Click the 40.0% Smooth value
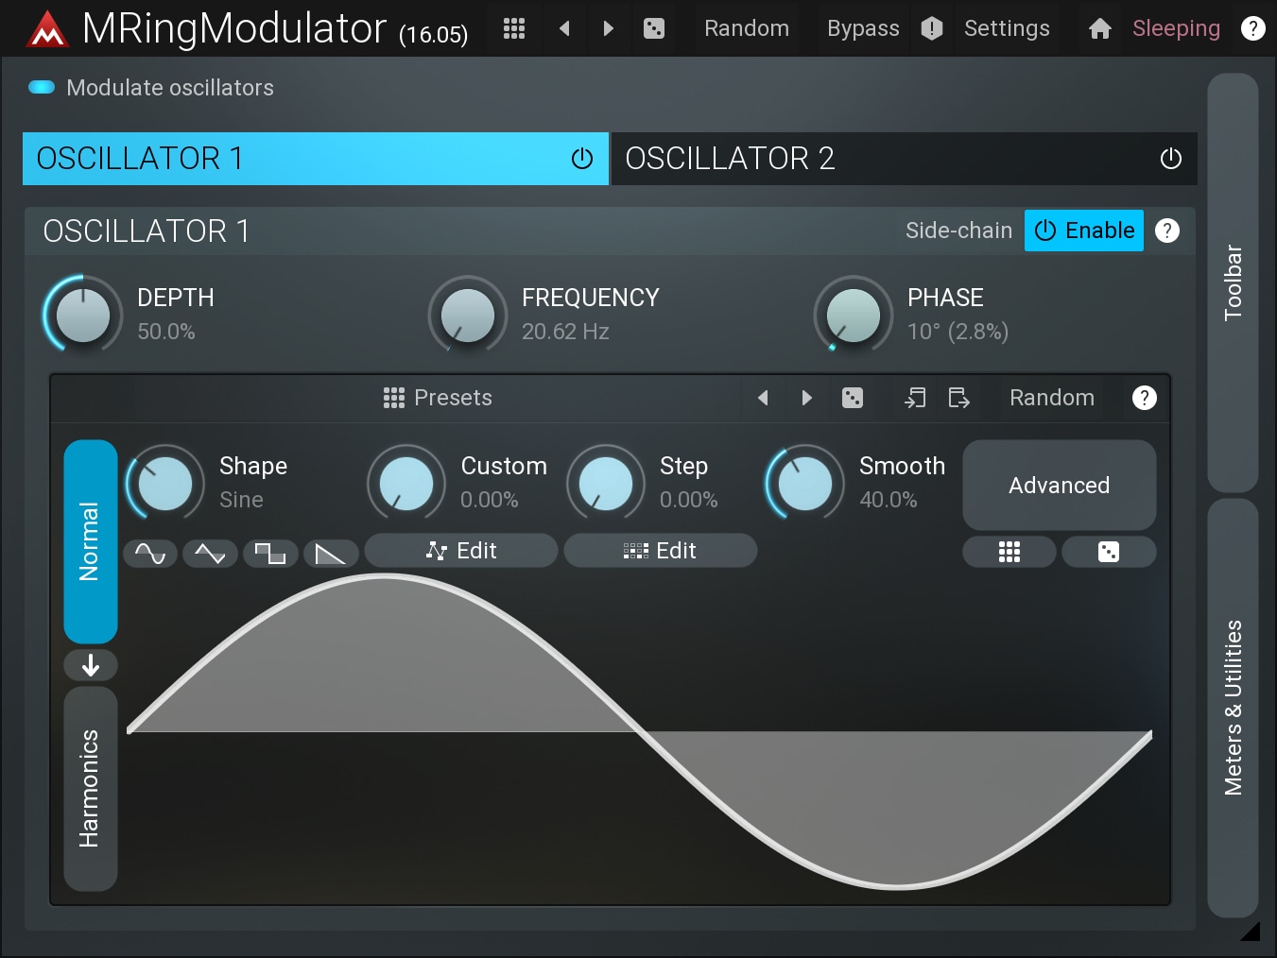This screenshot has width=1277, height=958. (x=889, y=500)
